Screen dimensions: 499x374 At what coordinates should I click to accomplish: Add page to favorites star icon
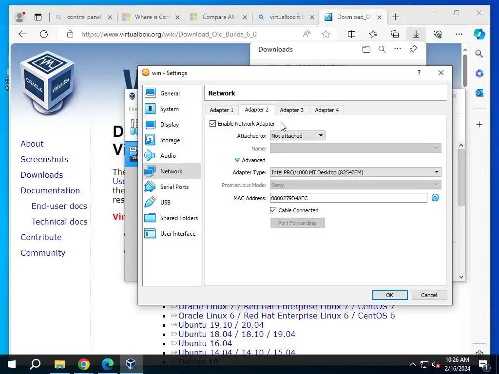tap(326, 34)
